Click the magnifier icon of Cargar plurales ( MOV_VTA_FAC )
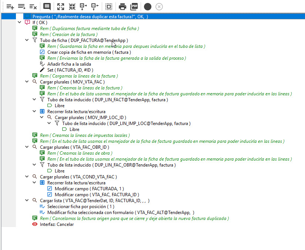Viewport: 305px width, 250px height. (x=35, y=82)
